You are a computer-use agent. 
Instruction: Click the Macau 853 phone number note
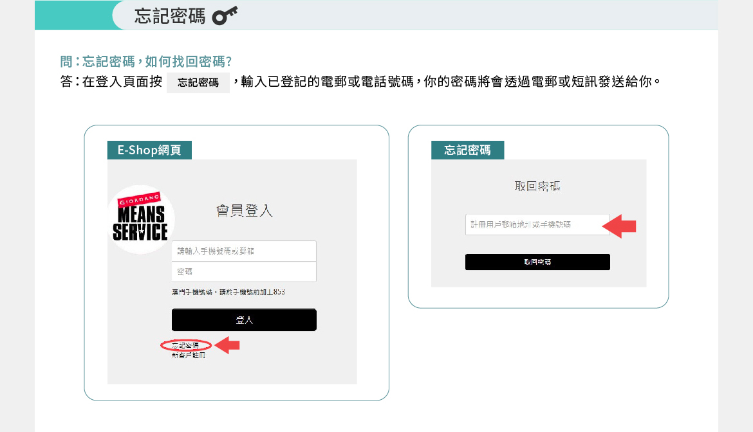click(228, 292)
